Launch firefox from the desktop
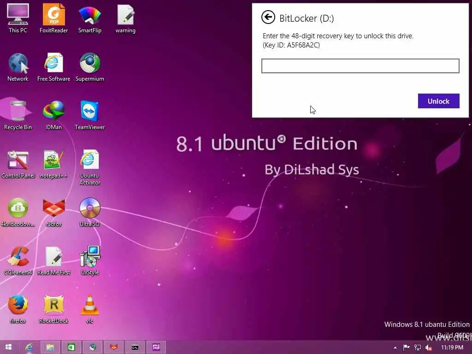 coord(18,309)
